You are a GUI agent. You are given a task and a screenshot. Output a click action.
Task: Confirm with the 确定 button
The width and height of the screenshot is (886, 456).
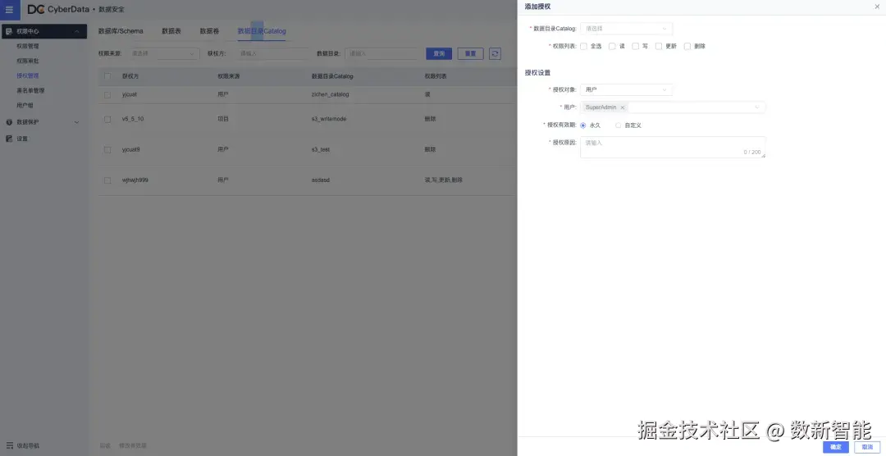(x=836, y=447)
